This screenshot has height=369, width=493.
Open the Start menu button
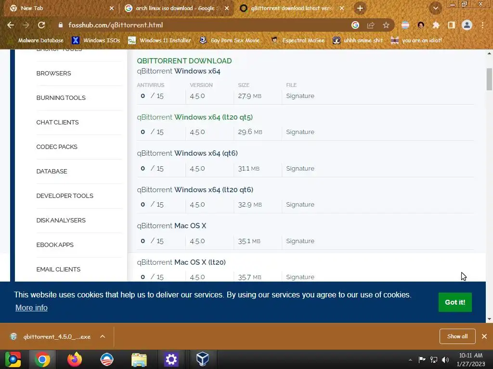13,359
